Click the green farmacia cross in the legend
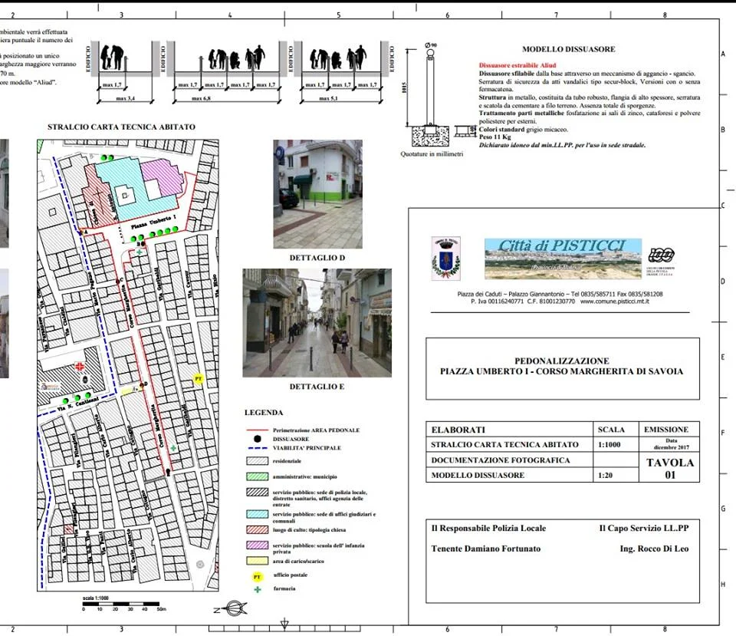The width and height of the screenshot is (736, 636). (x=258, y=589)
